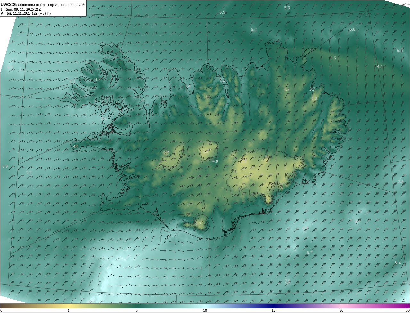
Task: Select the 5.7 value label
Action: pos(312,89)
